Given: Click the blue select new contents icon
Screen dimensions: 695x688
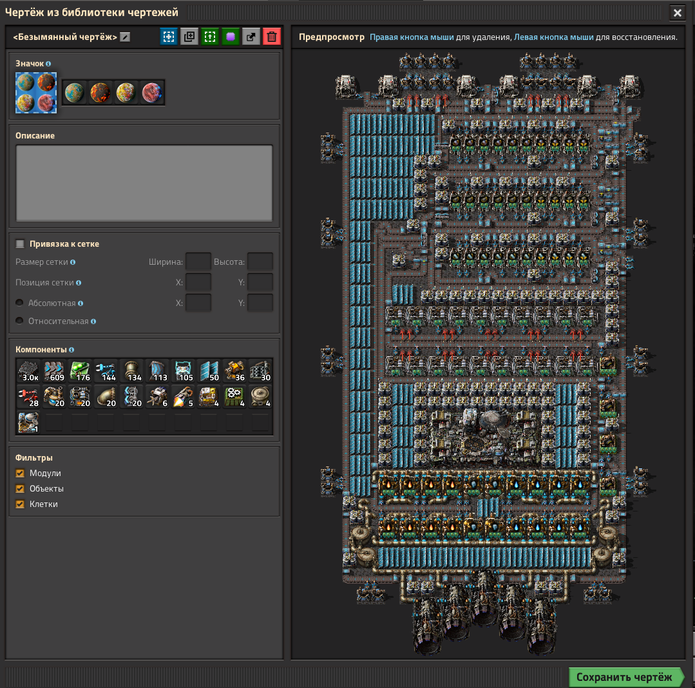Looking at the screenshot, I should point(169,37).
